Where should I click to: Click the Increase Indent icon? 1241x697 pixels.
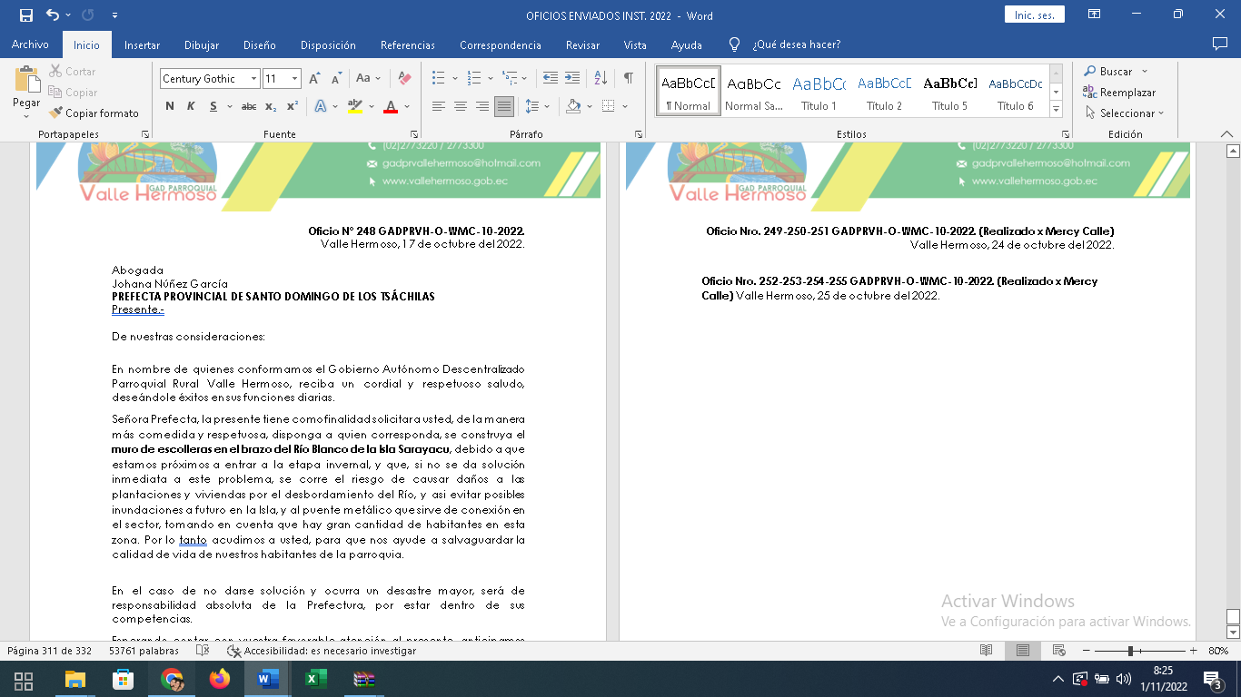pyautogui.click(x=572, y=78)
